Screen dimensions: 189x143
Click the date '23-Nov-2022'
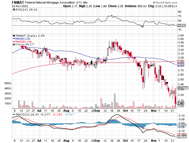tap(20, 6)
